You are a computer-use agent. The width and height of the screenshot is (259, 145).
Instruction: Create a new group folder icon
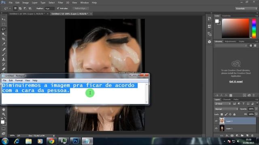point(242,136)
